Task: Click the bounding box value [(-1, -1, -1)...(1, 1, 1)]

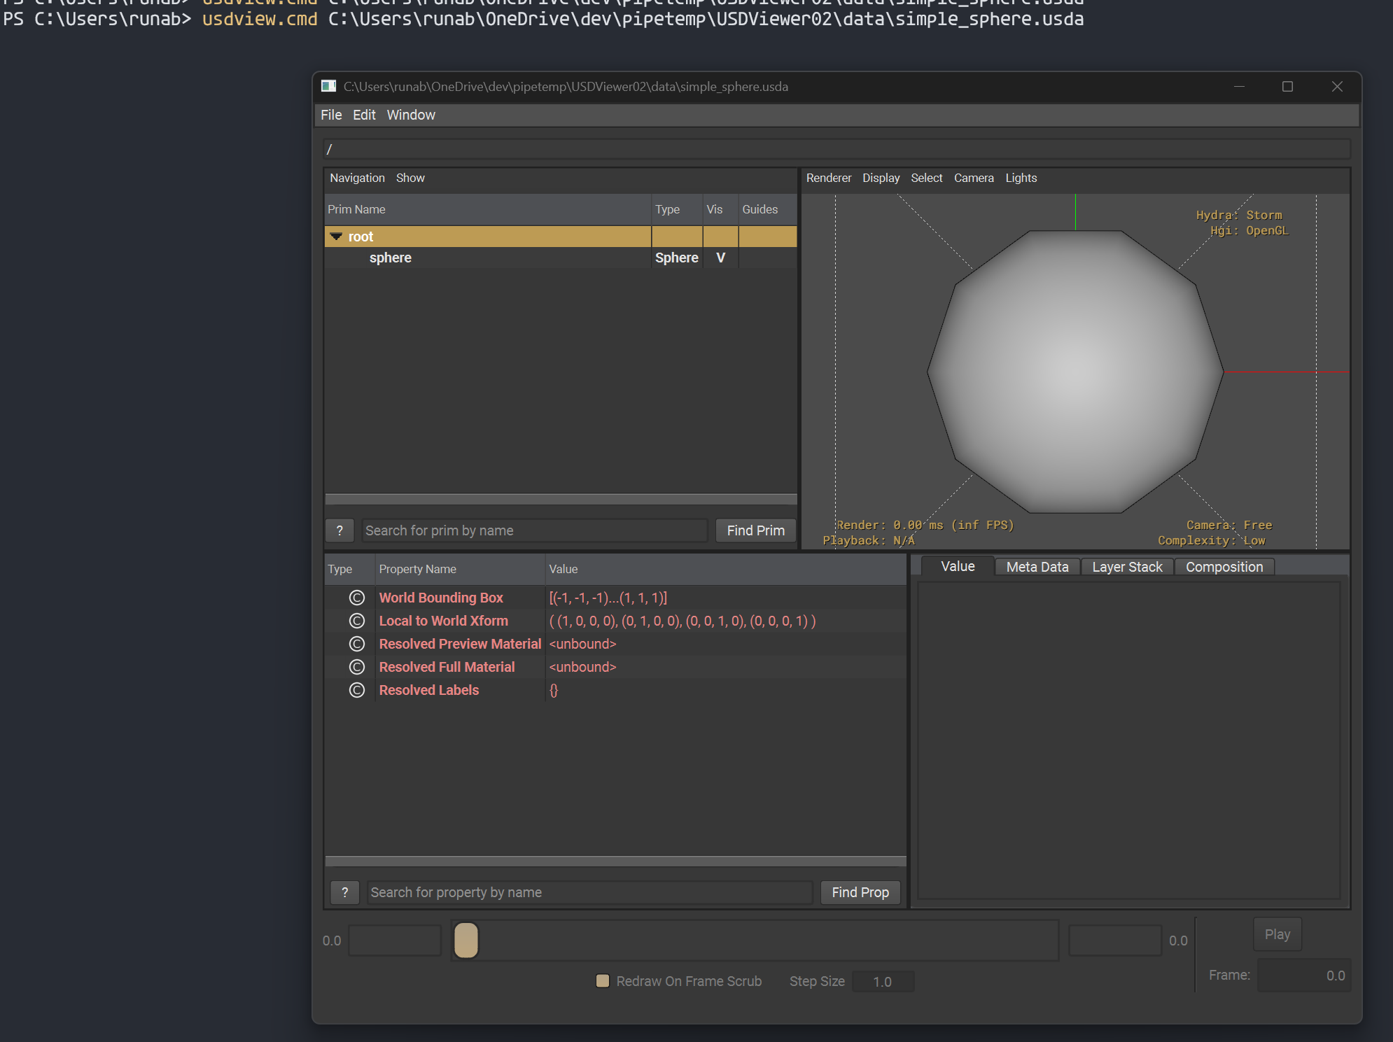Action: pos(608,598)
